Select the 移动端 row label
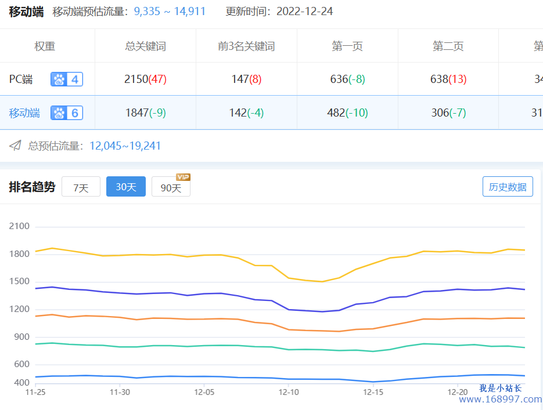This screenshot has width=543, height=410. click(24, 113)
